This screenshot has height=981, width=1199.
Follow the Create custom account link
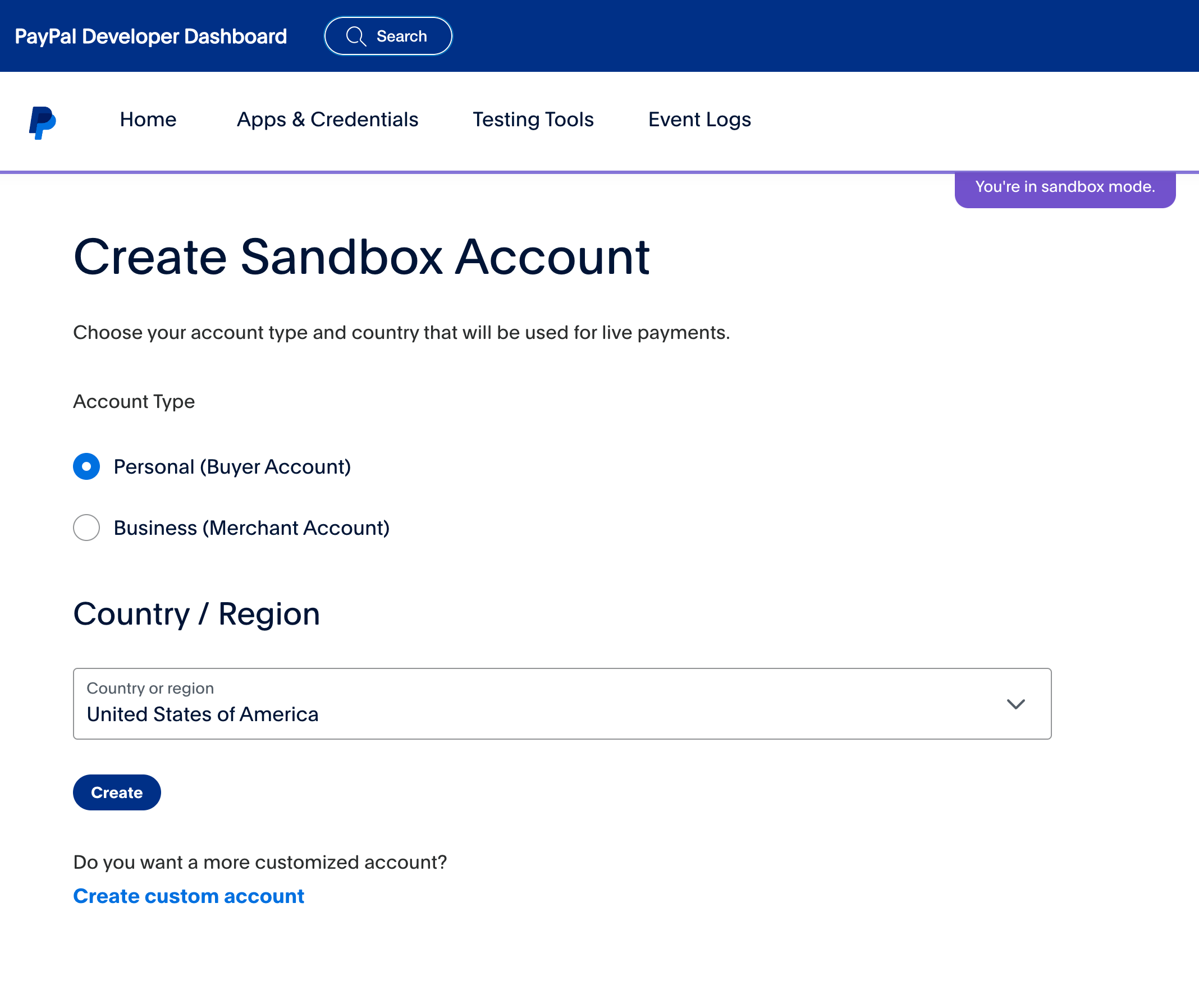(x=189, y=896)
